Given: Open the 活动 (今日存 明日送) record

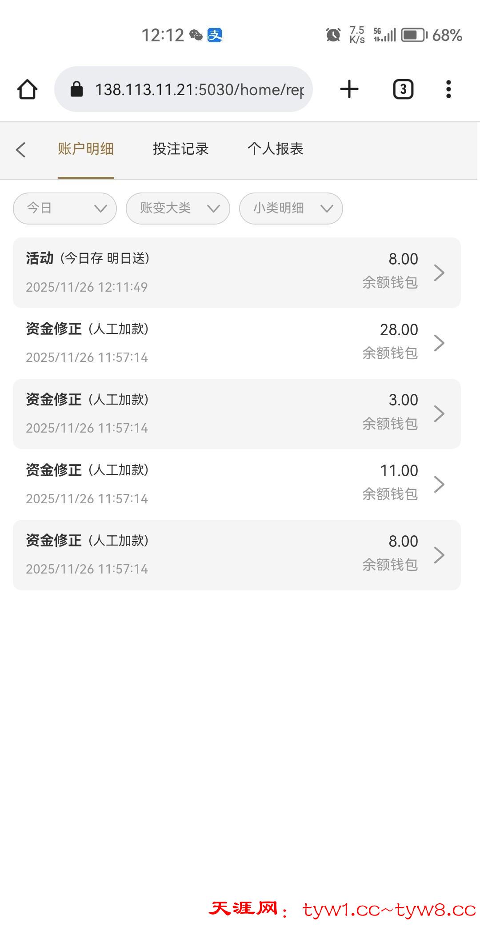Looking at the screenshot, I should pos(236,273).
